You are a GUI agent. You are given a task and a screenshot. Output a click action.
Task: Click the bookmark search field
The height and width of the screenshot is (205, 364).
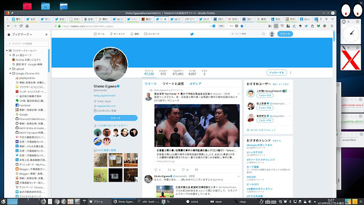click(x=28, y=43)
